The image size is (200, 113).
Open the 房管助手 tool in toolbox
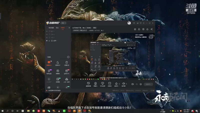58,63
